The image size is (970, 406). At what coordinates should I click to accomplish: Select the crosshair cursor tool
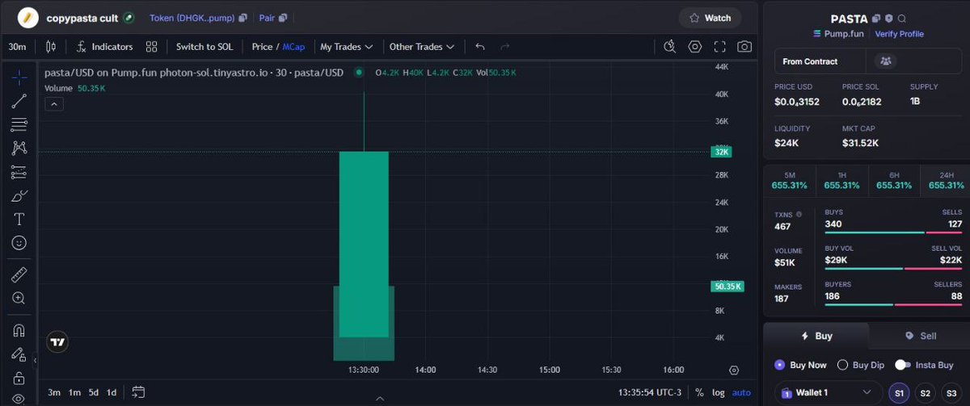19,77
